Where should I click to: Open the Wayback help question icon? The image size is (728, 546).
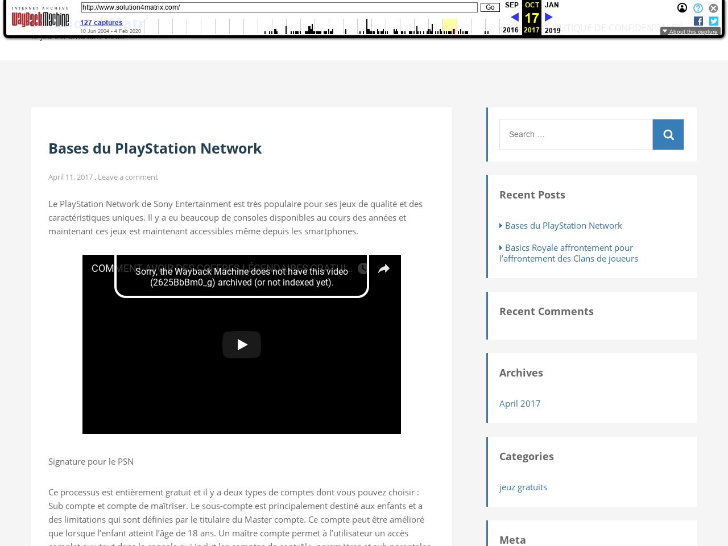698,8
